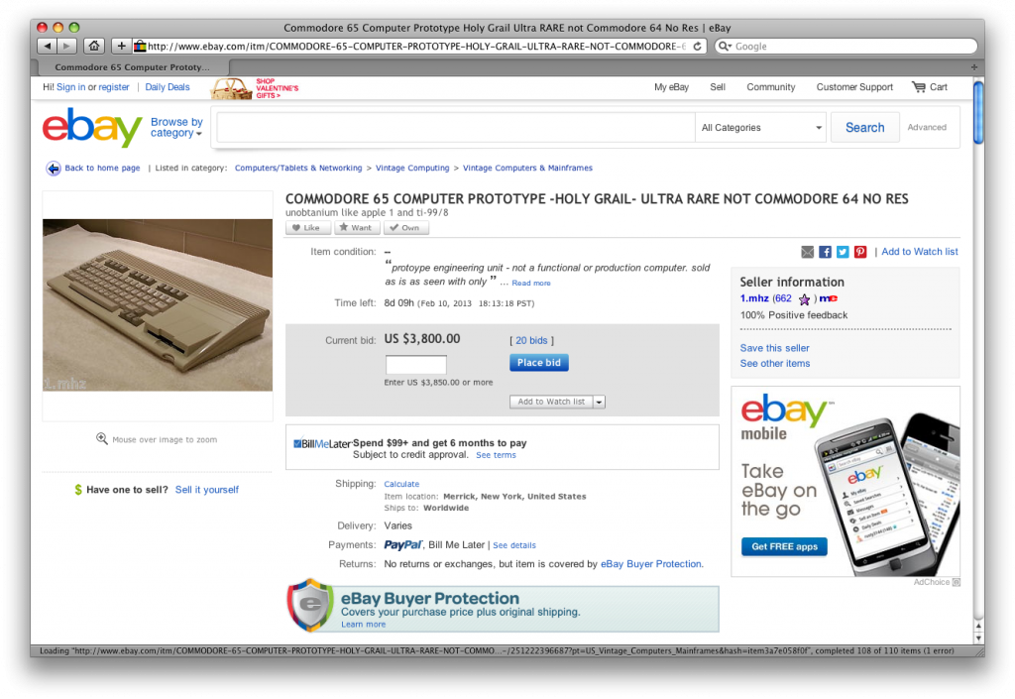Open the 20 bids link
This screenshot has width=1015, height=699.
531,340
